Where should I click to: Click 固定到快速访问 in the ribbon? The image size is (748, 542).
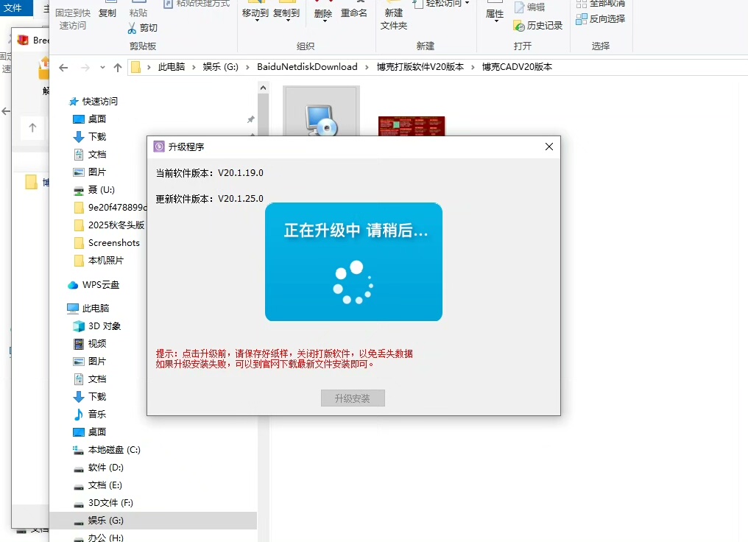pos(72,19)
